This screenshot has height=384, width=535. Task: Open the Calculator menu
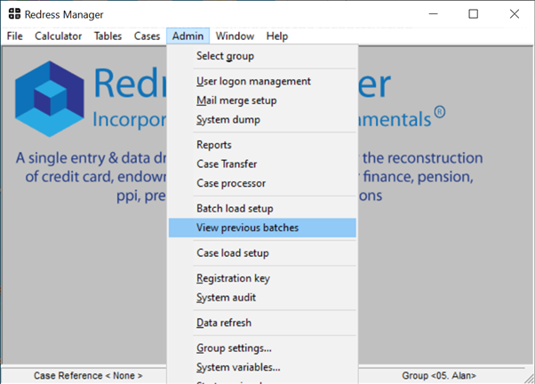point(59,36)
